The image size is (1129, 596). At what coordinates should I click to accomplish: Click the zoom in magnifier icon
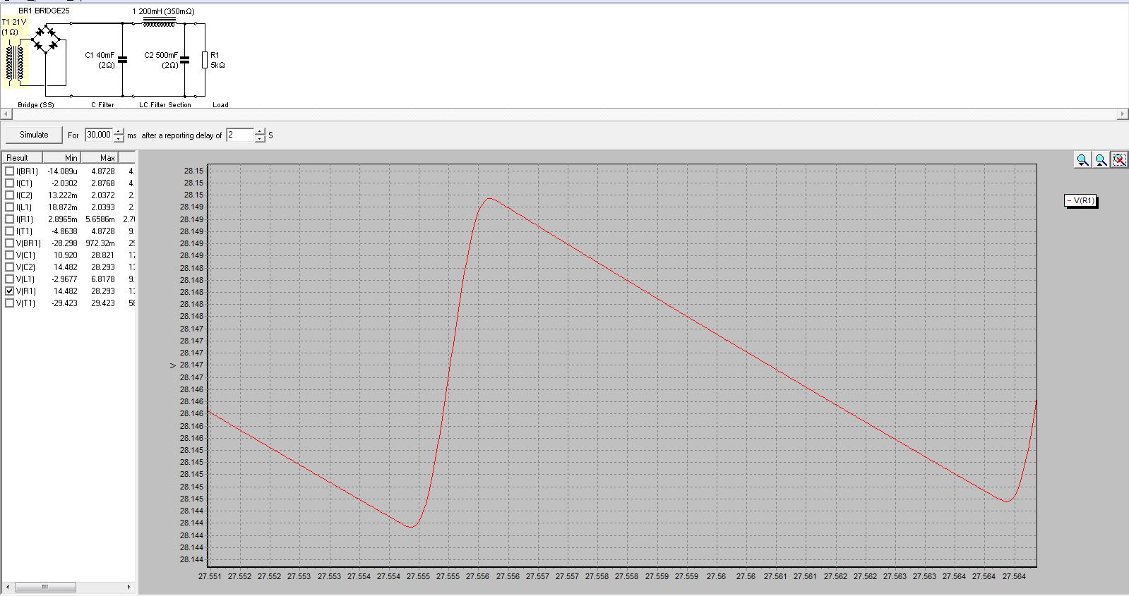tap(1101, 159)
